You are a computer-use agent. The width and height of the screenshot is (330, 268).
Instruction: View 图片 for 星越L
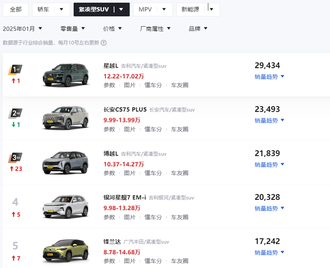[130, 85]
